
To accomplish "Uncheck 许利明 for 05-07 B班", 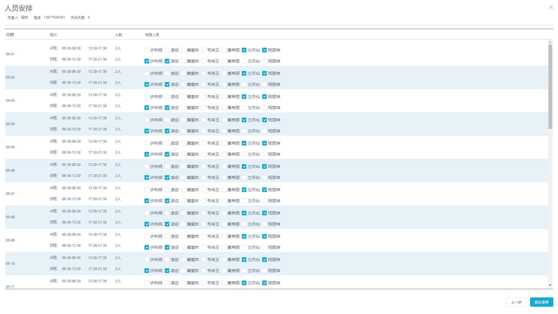I will point(147,201).
